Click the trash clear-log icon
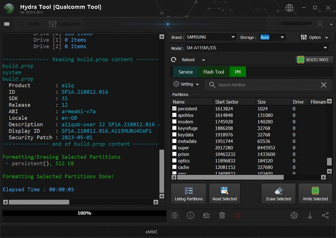336x238 pixels. [x=222, y=215]
